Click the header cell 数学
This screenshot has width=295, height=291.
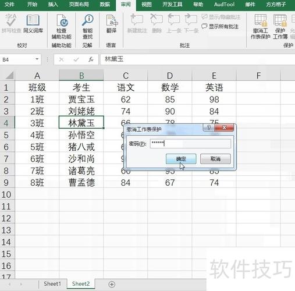coord(170,87)
